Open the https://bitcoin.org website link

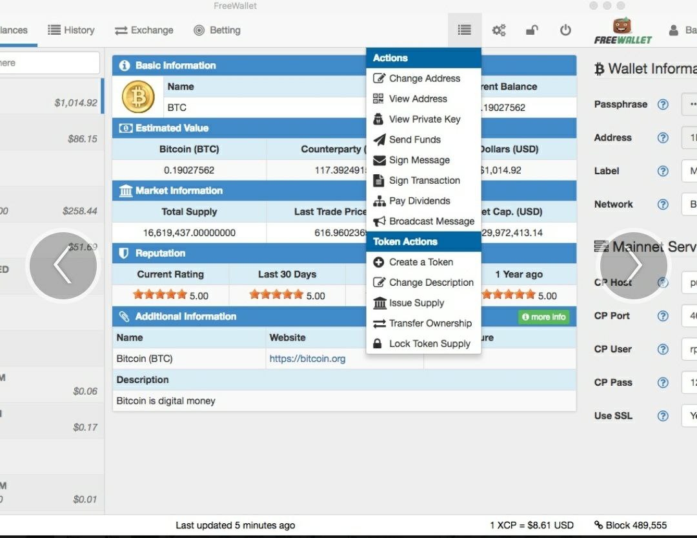[307, 359]
